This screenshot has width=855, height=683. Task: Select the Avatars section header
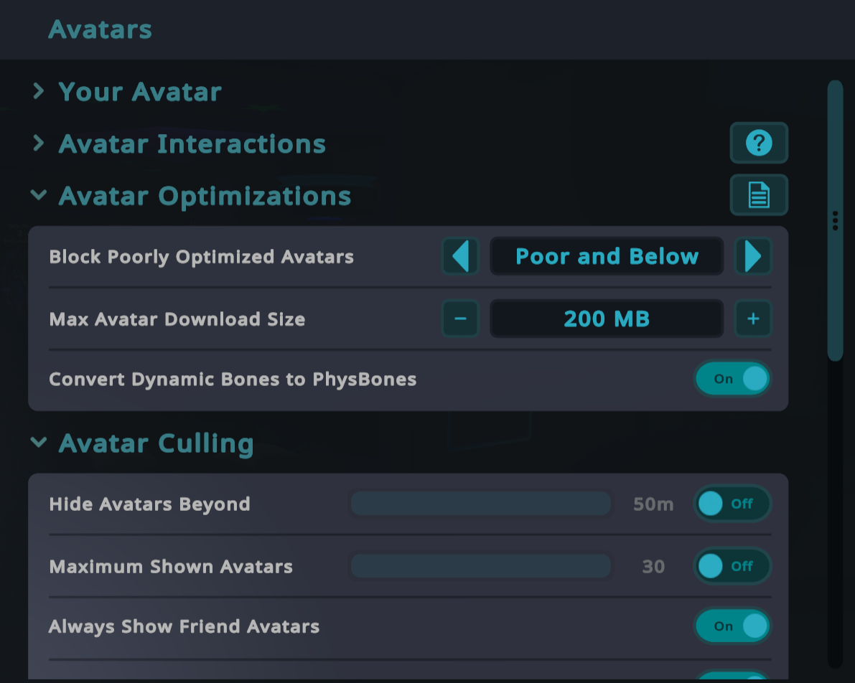point(101,29)
